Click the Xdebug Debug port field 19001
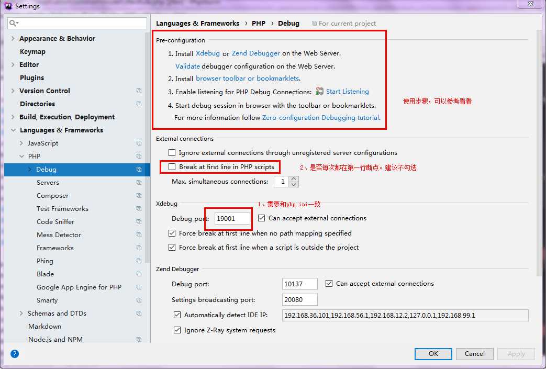 point(232,219)
